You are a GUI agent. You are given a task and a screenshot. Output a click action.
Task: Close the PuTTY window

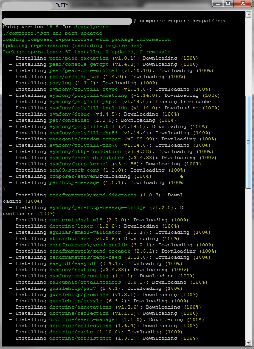pyautogui.click(x=243, y=4)
